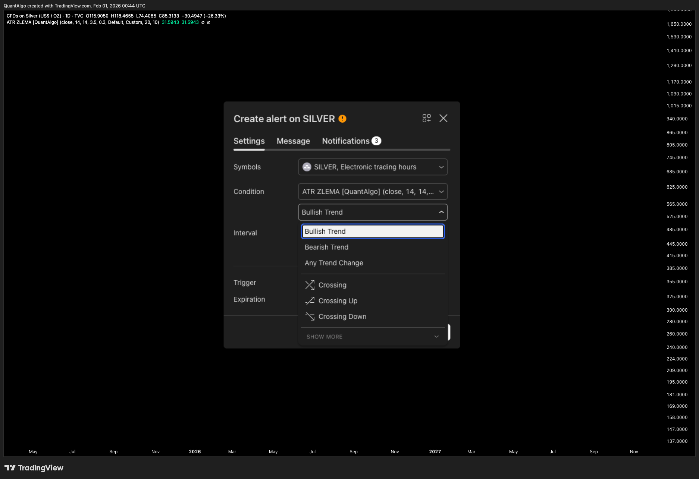This screenshot has width=699, height=479.
Task: Click the 2027 label on time axis
Action: pyautogui.click(x=435, y=451)
